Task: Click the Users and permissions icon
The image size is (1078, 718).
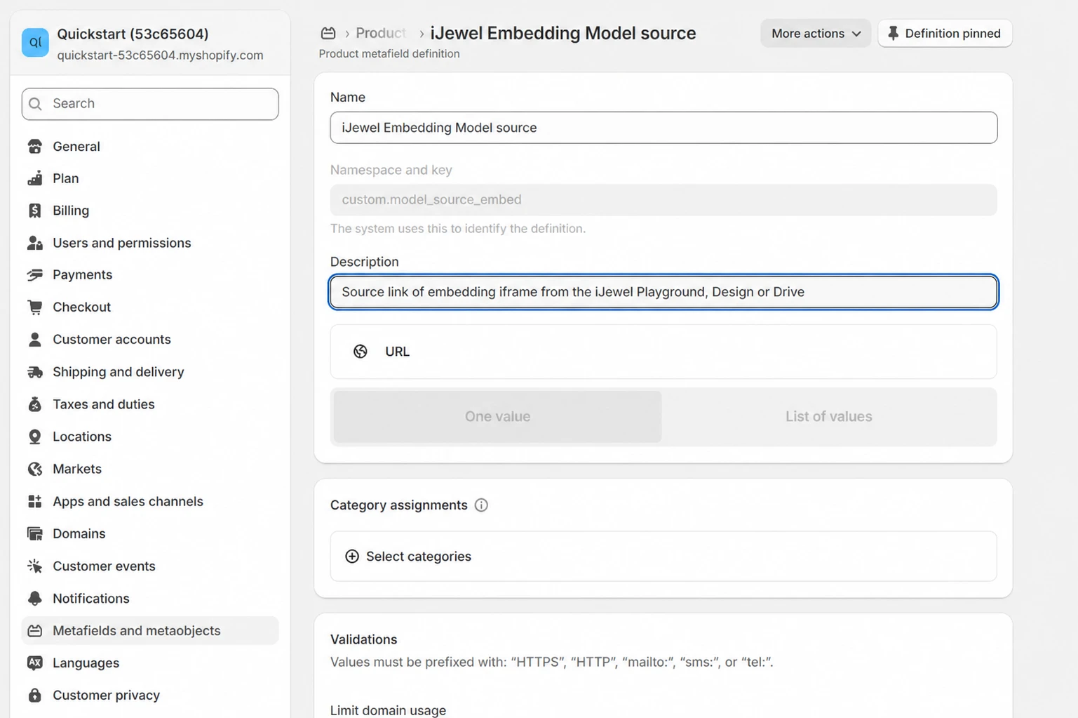Action: [x=34, y=243]
